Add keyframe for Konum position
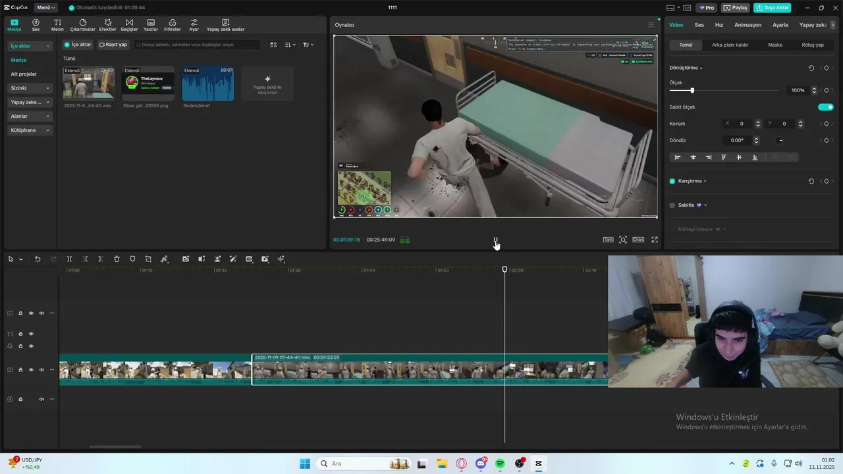843x474 pixels. 826,124
